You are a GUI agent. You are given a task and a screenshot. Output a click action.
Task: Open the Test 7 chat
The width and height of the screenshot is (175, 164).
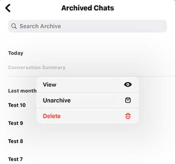tap(16, 159)
